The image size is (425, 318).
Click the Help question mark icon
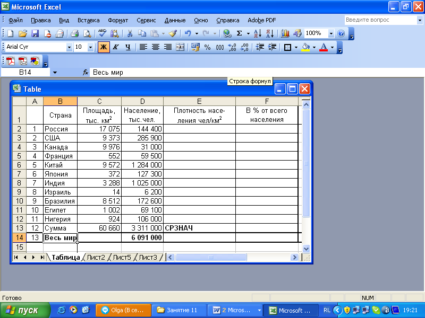click(x=341, y=33)
